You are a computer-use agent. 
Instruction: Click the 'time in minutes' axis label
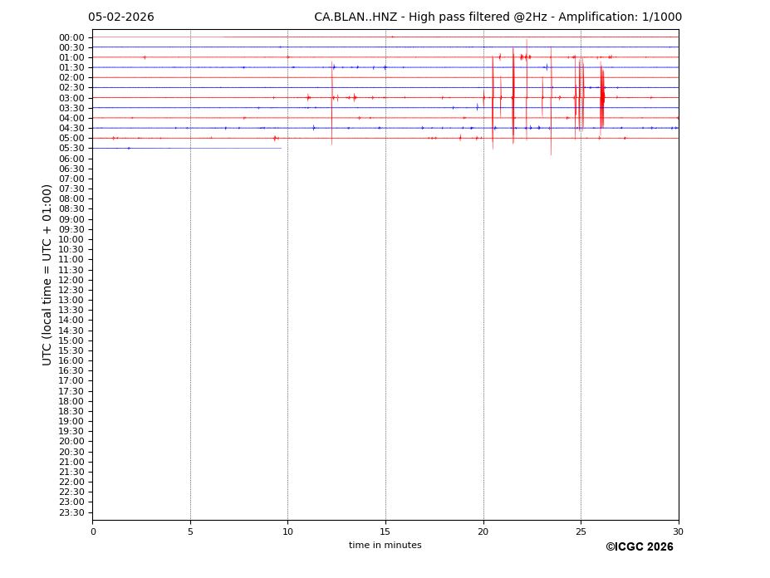385,546
